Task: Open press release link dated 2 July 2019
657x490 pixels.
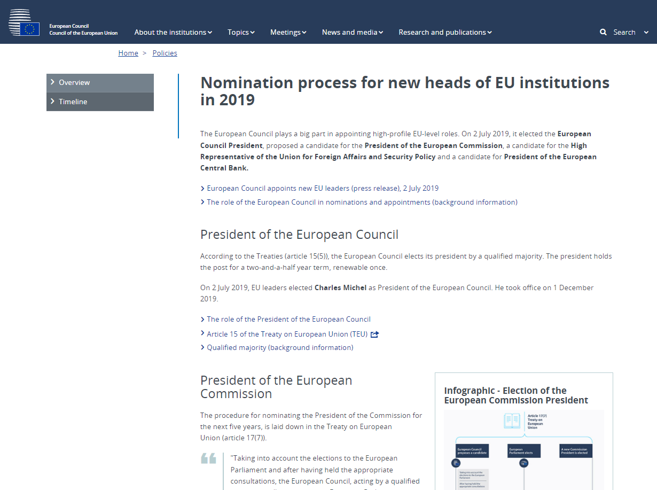Action: coord(323,188)
